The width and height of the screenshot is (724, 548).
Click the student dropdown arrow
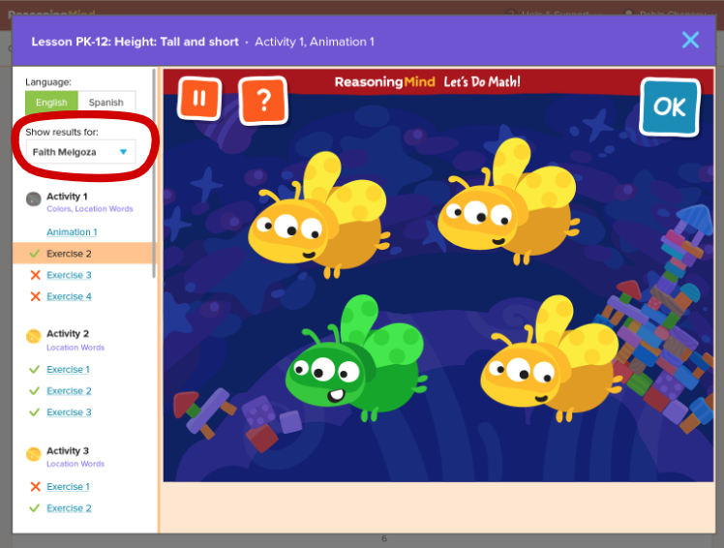123,152
